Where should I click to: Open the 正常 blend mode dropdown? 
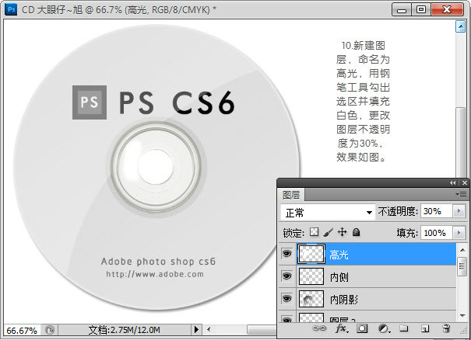click(327, 212)
